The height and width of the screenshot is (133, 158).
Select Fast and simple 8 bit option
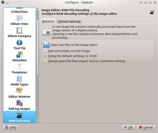pos(67,51)
